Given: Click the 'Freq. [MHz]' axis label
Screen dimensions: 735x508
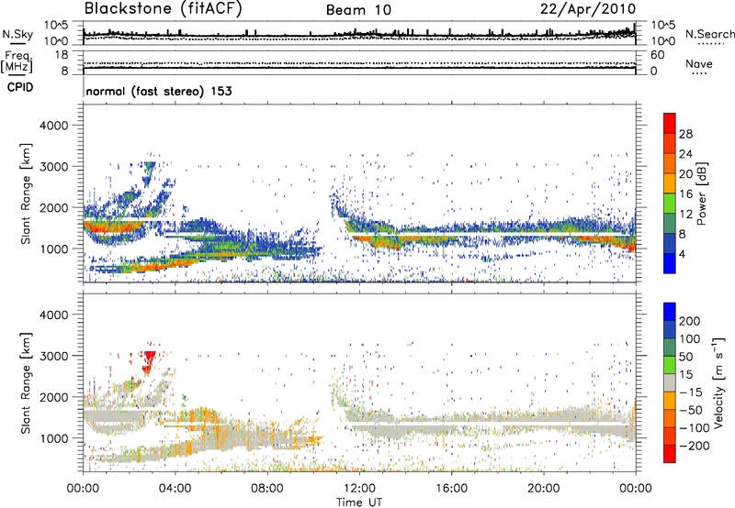Looking at the screenshot, I should 17,61.
